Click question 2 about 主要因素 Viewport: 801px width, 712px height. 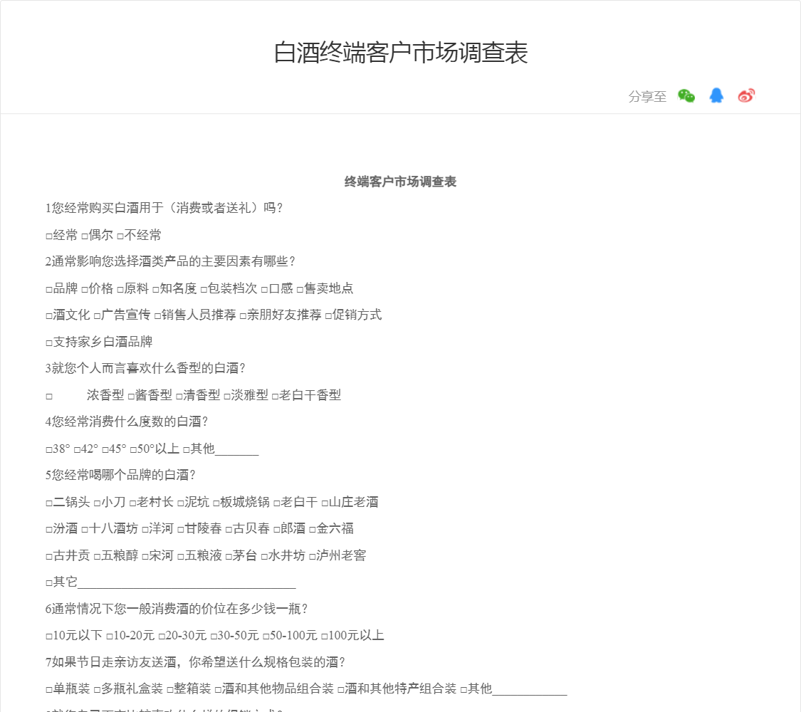pyautogui.click(x=170, y=261)
